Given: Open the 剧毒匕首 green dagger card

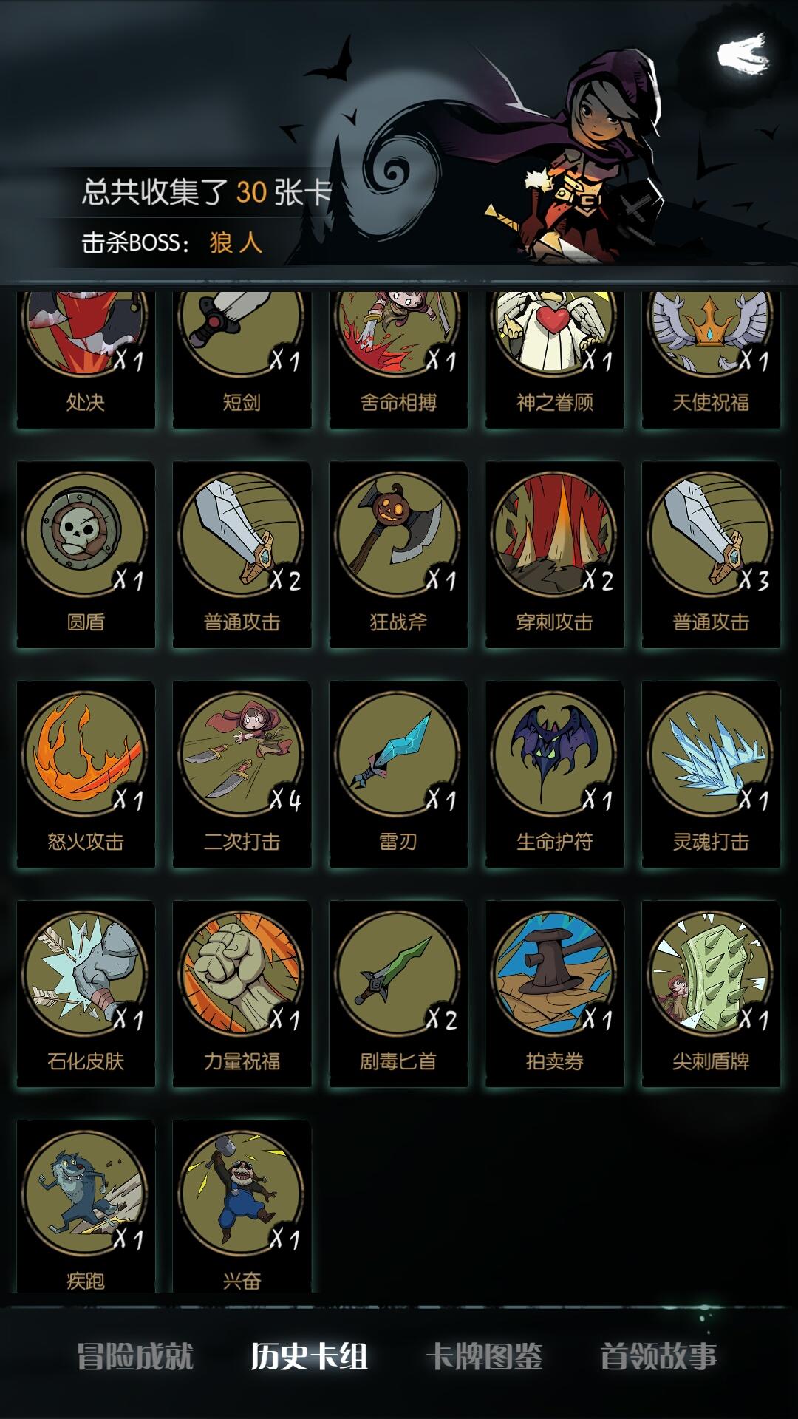Looking at the screenshot, I should tap(398, 993).
